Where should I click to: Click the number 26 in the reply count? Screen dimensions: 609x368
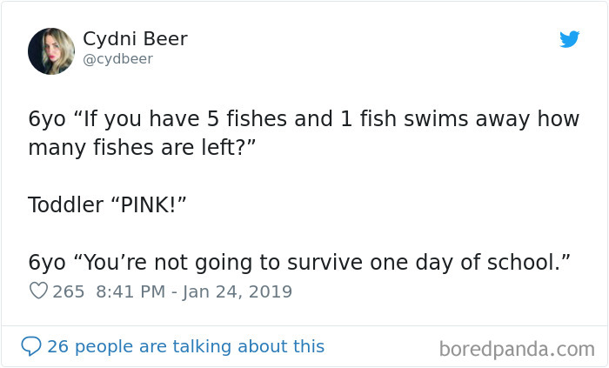coord(57,346)
